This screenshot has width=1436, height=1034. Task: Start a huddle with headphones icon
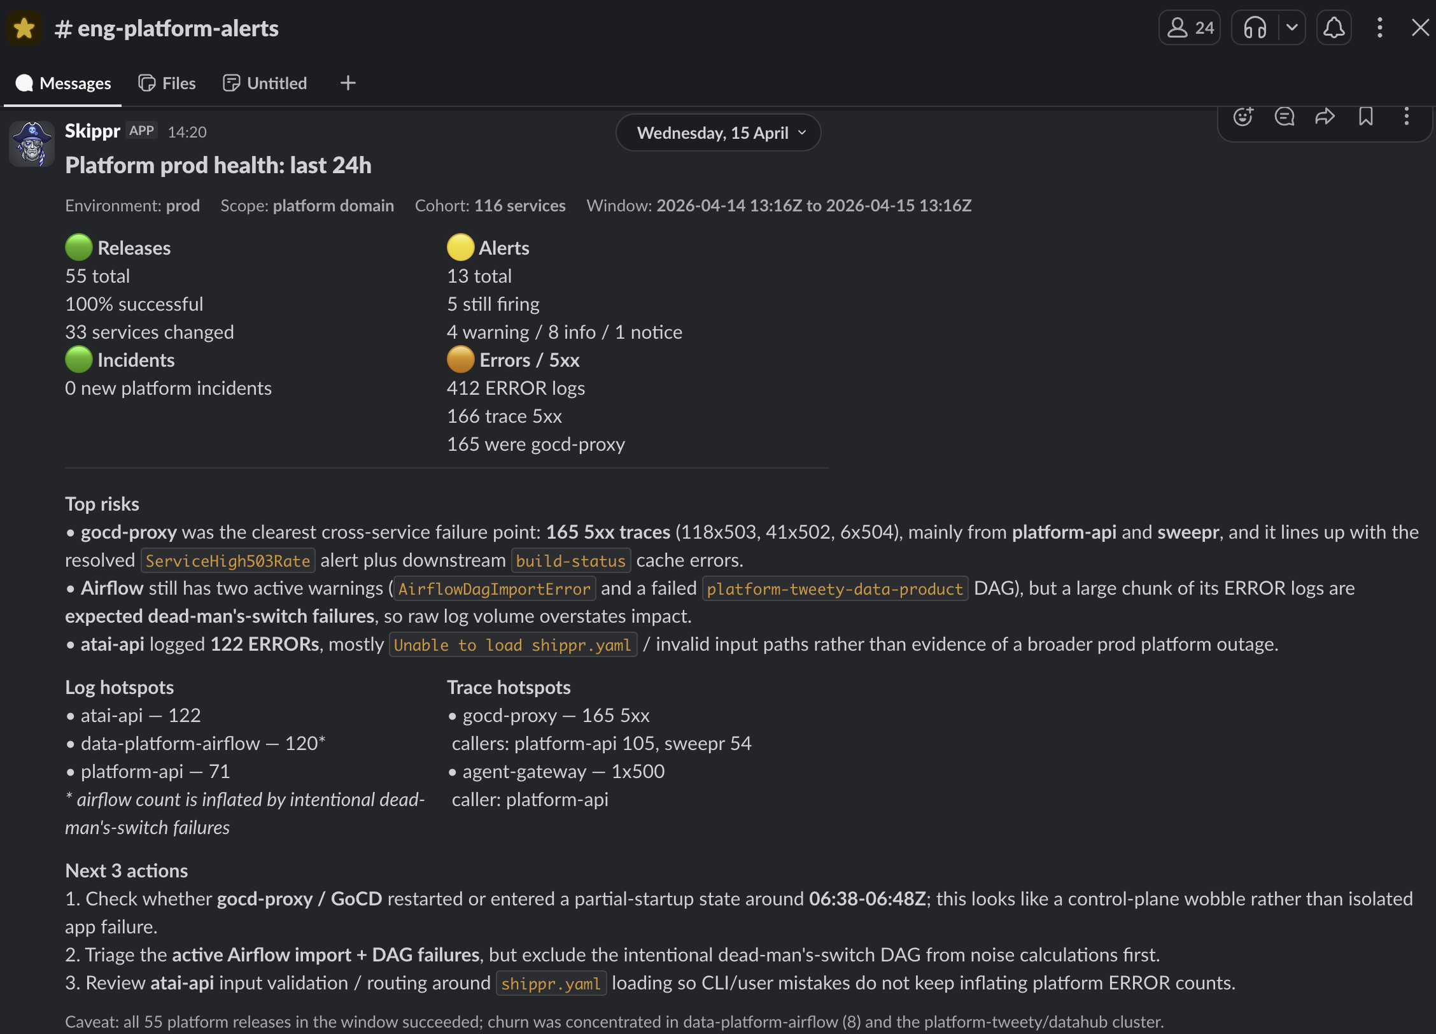pos(1255,28)
